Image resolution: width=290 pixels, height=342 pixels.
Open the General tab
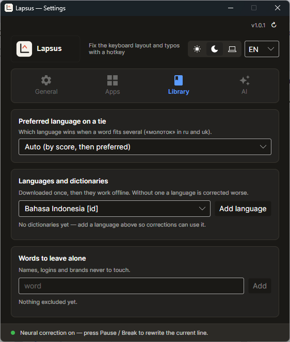[x=46, y=85]
